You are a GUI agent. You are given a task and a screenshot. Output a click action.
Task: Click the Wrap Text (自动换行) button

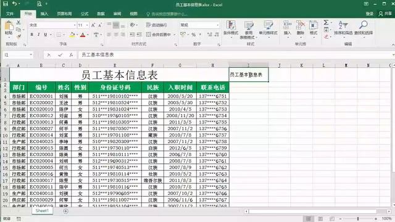[156, 25]
